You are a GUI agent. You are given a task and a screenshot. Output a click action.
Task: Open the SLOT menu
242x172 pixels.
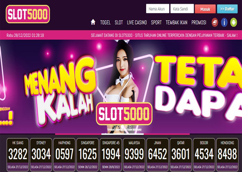point(119,23)
